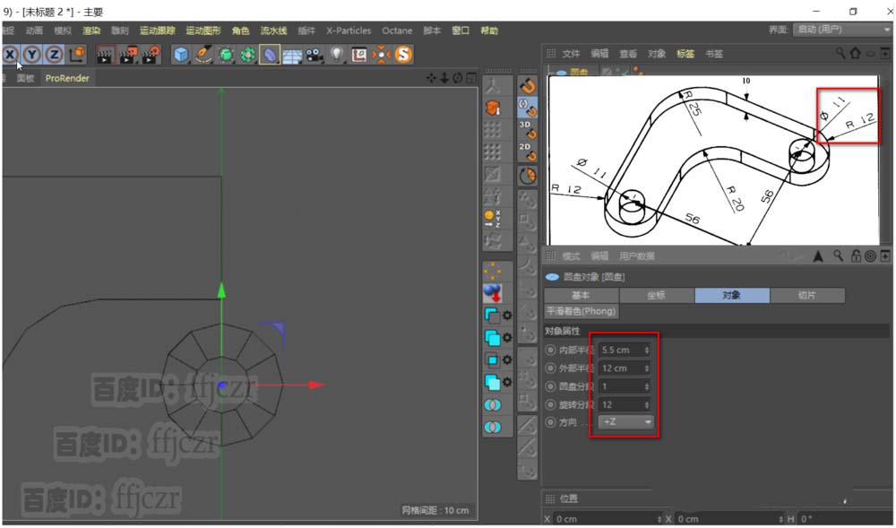Switch to the 基本 tab
Viewport: 896px width, 528px height.
point(582,296)
